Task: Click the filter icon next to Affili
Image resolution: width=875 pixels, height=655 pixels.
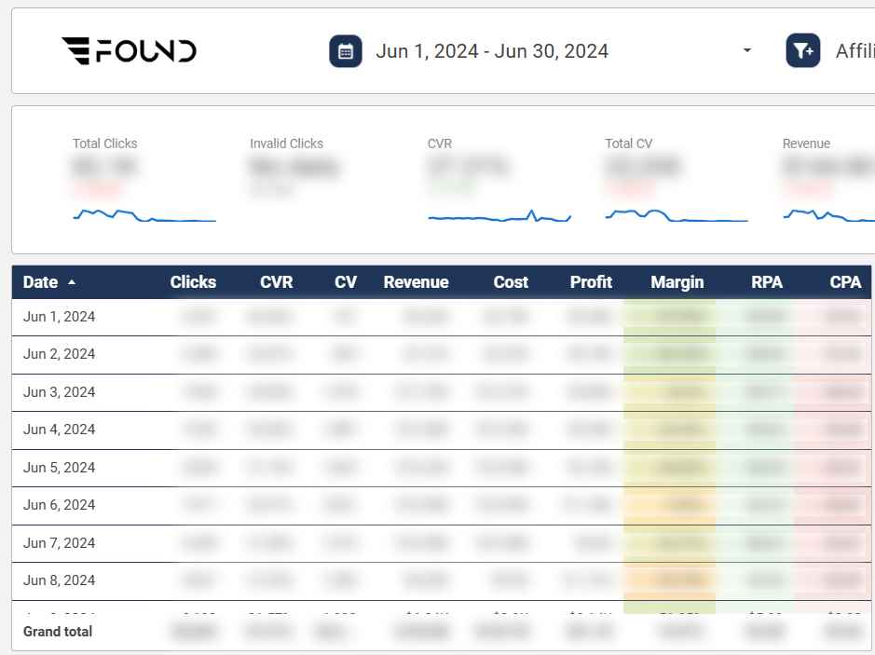Action: 802,51
